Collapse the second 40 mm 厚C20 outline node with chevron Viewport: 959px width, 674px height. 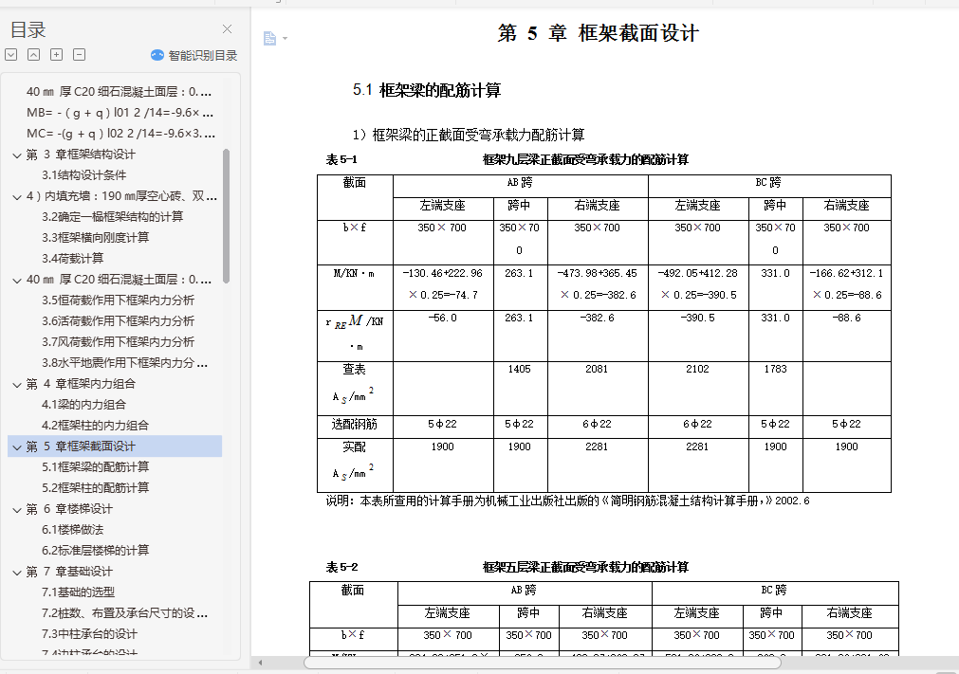point(17,281)
